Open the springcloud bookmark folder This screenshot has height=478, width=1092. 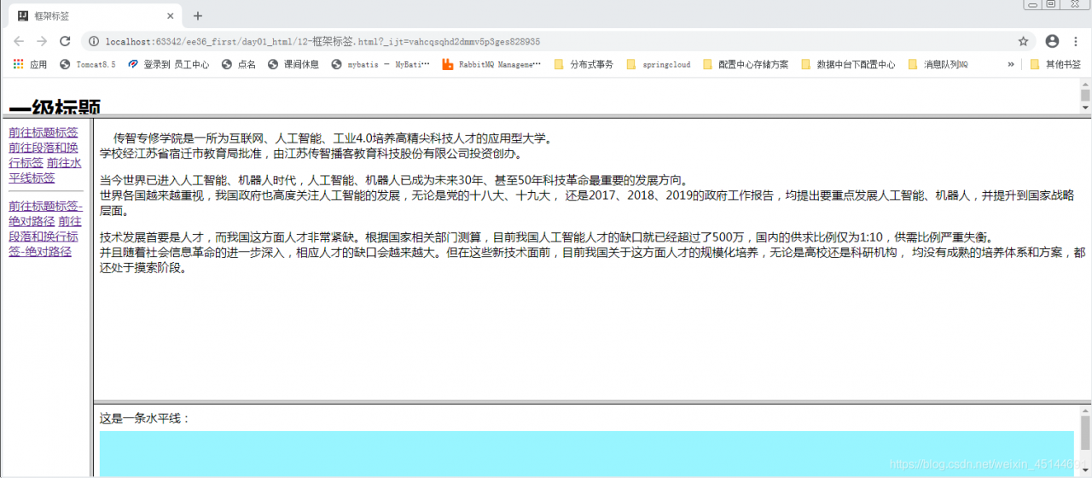click(659, 64)
